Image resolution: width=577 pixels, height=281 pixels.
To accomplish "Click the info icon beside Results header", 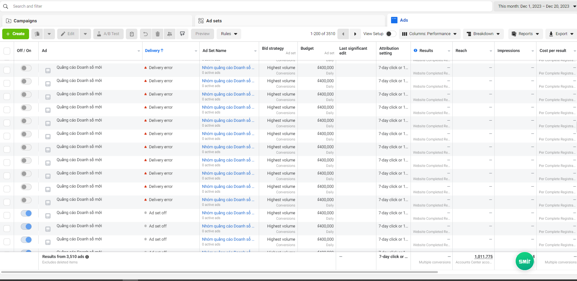I will point(415,50).
